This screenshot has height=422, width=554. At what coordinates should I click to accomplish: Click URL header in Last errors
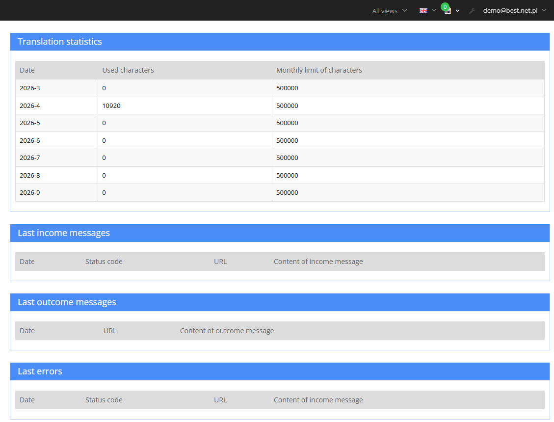(220, 400)
